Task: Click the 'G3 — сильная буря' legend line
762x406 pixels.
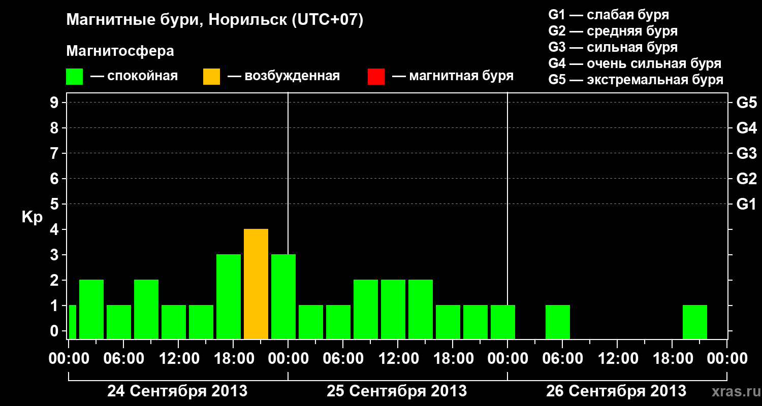Action: [613, 47]
